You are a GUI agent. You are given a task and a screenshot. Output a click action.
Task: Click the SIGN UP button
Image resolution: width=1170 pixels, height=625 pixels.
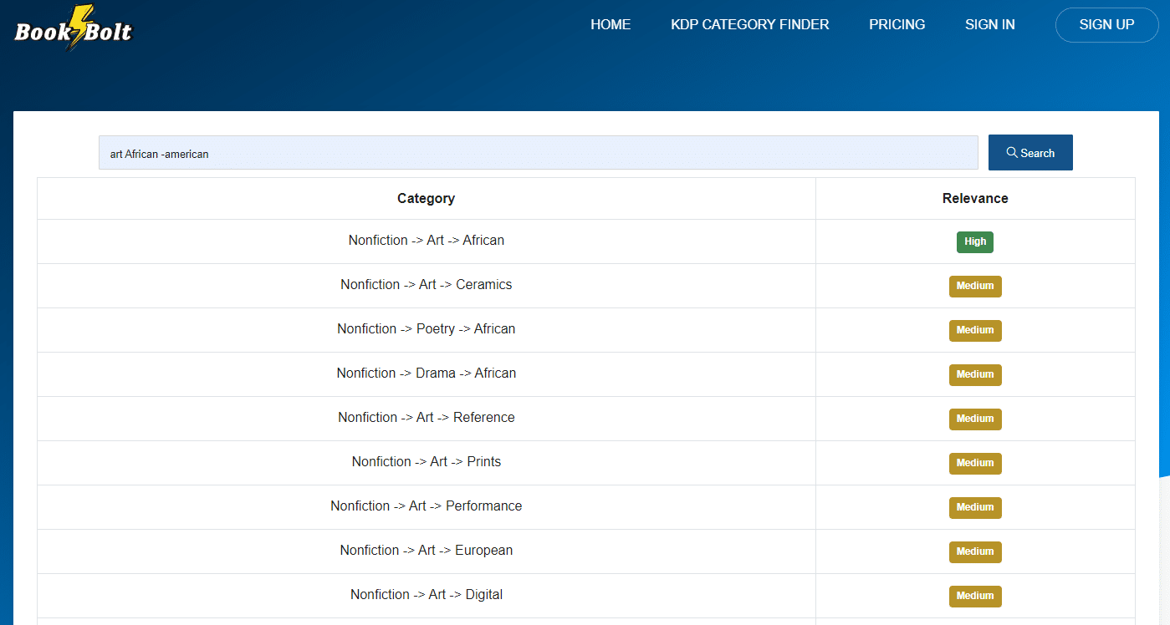coord(1106,24)
